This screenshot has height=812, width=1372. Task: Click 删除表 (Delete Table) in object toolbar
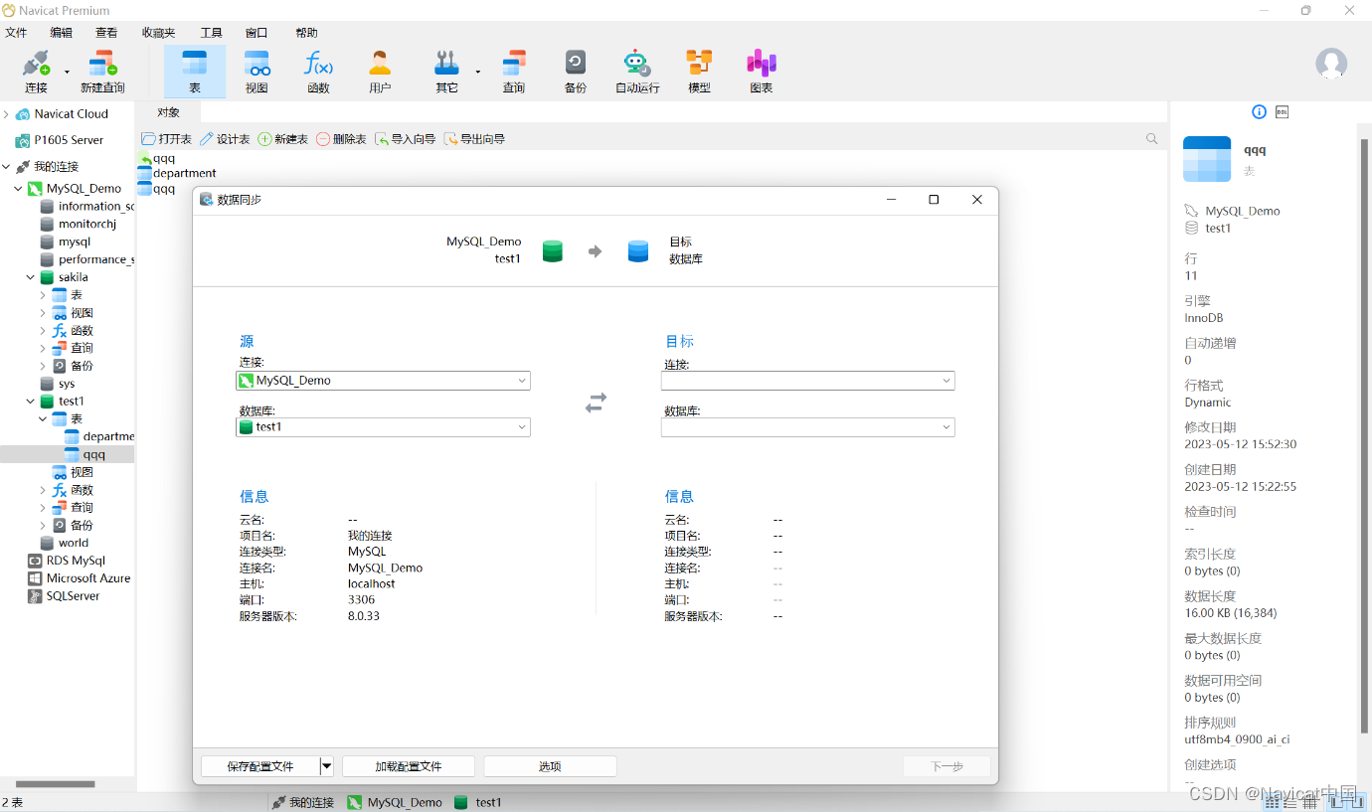tap(342, 139)
